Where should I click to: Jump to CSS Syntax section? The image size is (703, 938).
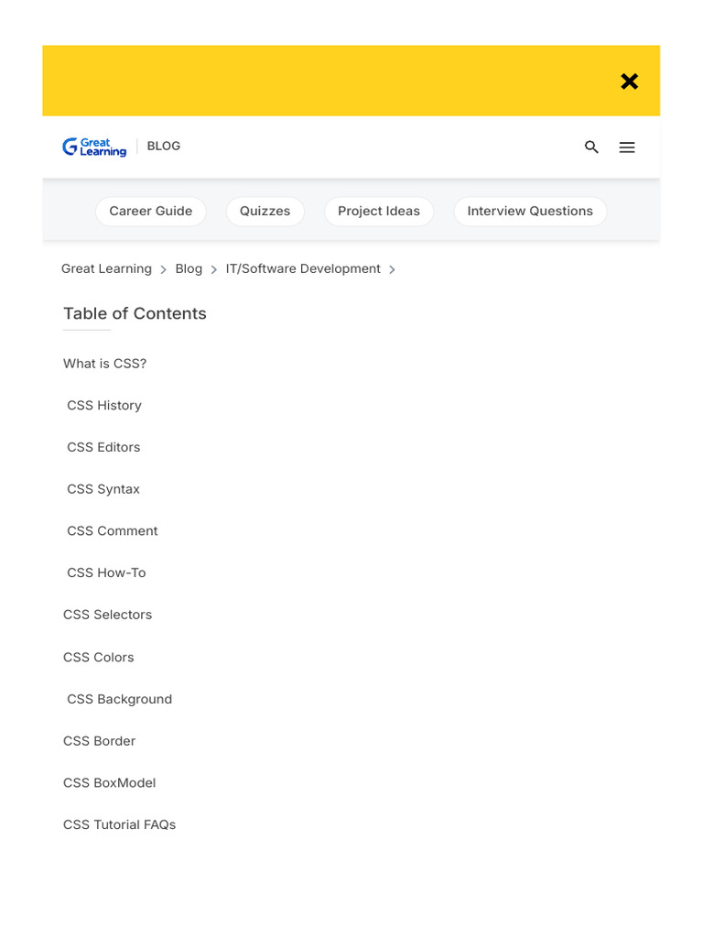pos(103,489)
